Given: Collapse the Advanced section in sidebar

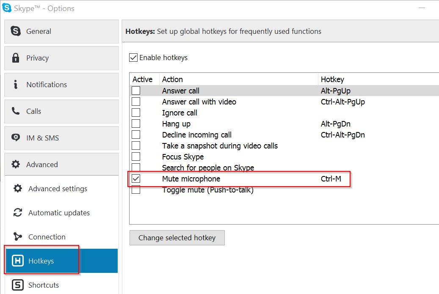Looking at the screenshot, I should (x=61, y=165).
